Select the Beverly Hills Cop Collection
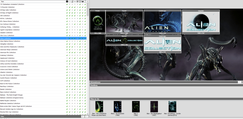This screenshot has width=243, height=119. pos(43,112)
